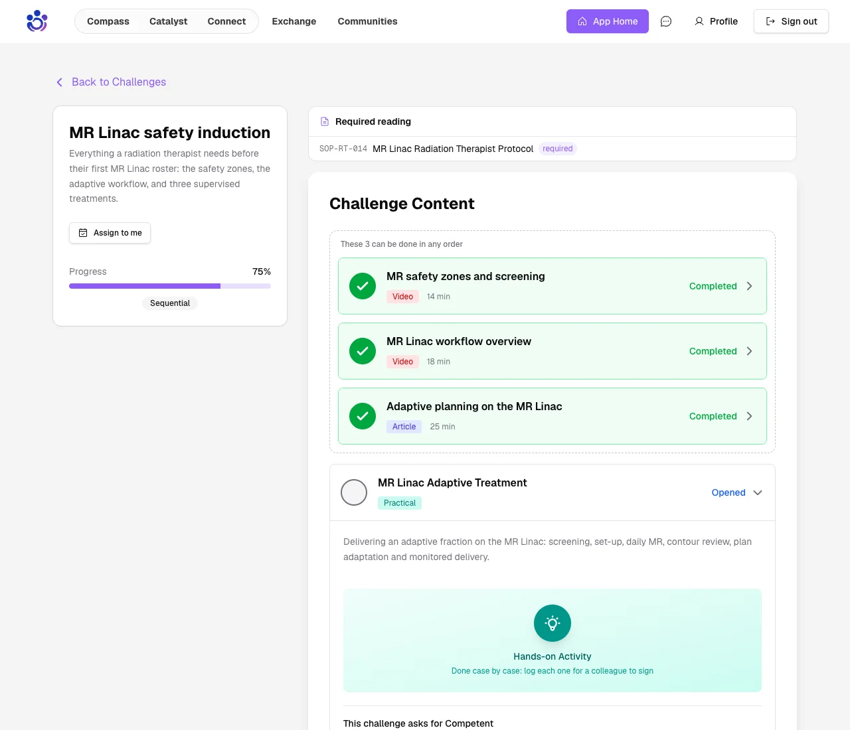
Task: Click the green checkmark for MR Linac workflow overview
Action: [363, 351]
